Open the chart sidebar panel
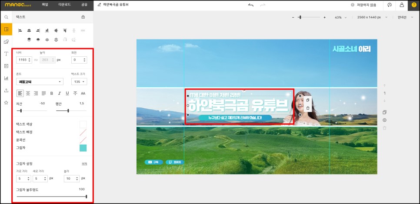420x204 pixels. (6, 78)
